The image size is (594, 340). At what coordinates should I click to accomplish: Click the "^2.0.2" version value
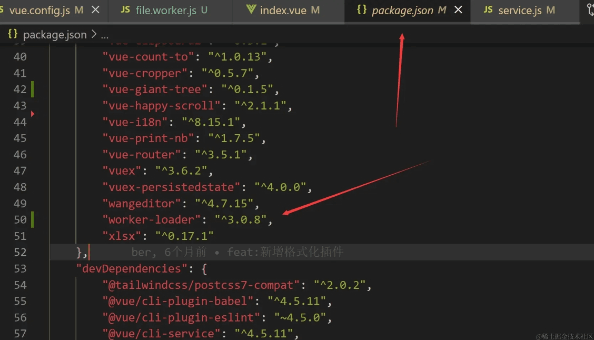coord(340,285)
